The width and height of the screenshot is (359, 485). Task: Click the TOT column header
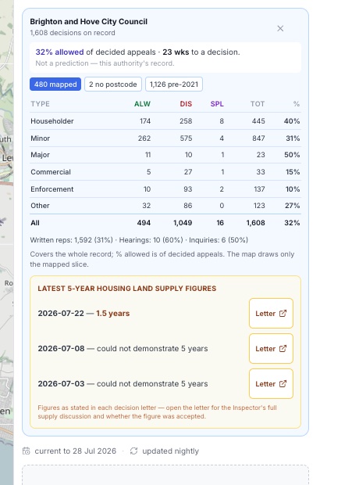tap(258, 104)
